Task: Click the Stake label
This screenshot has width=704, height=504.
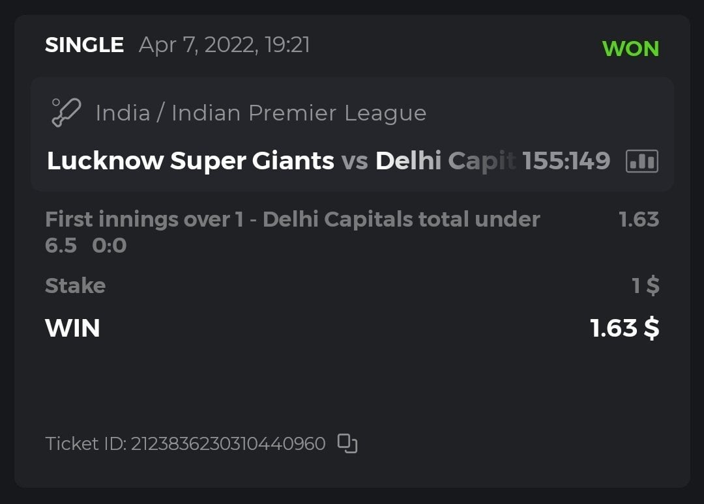Action: click(x=75, y=286)
